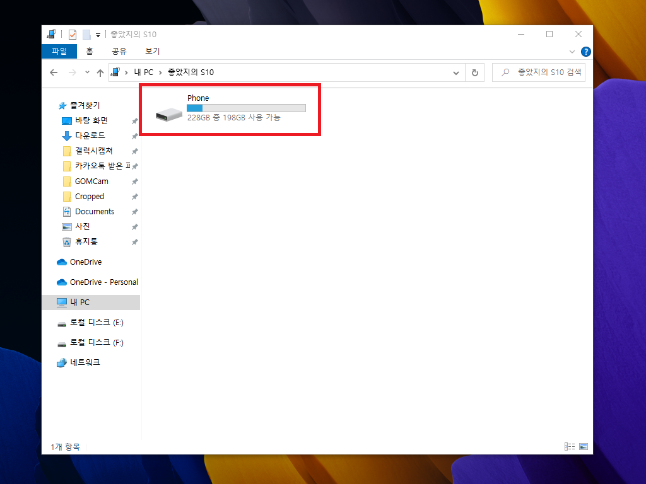Open the Customize Quick Access Toolbar dropdown

pyautogui.click(x=98, y=35)
